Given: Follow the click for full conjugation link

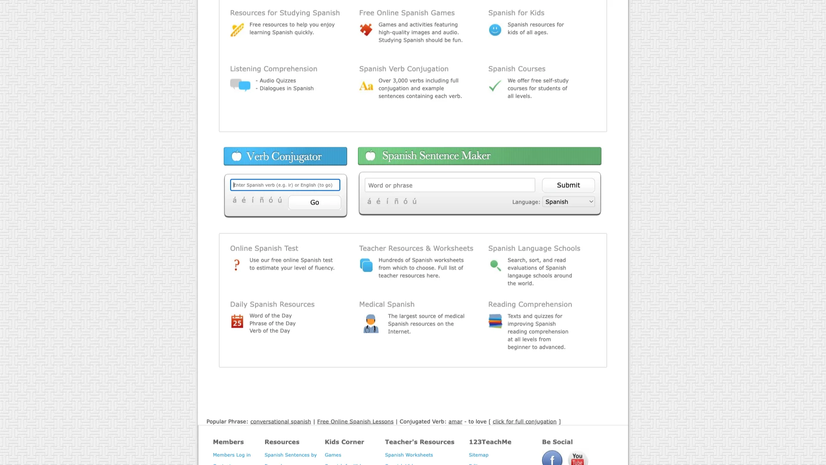Looking at the screenshot, I should pos(524,422).
